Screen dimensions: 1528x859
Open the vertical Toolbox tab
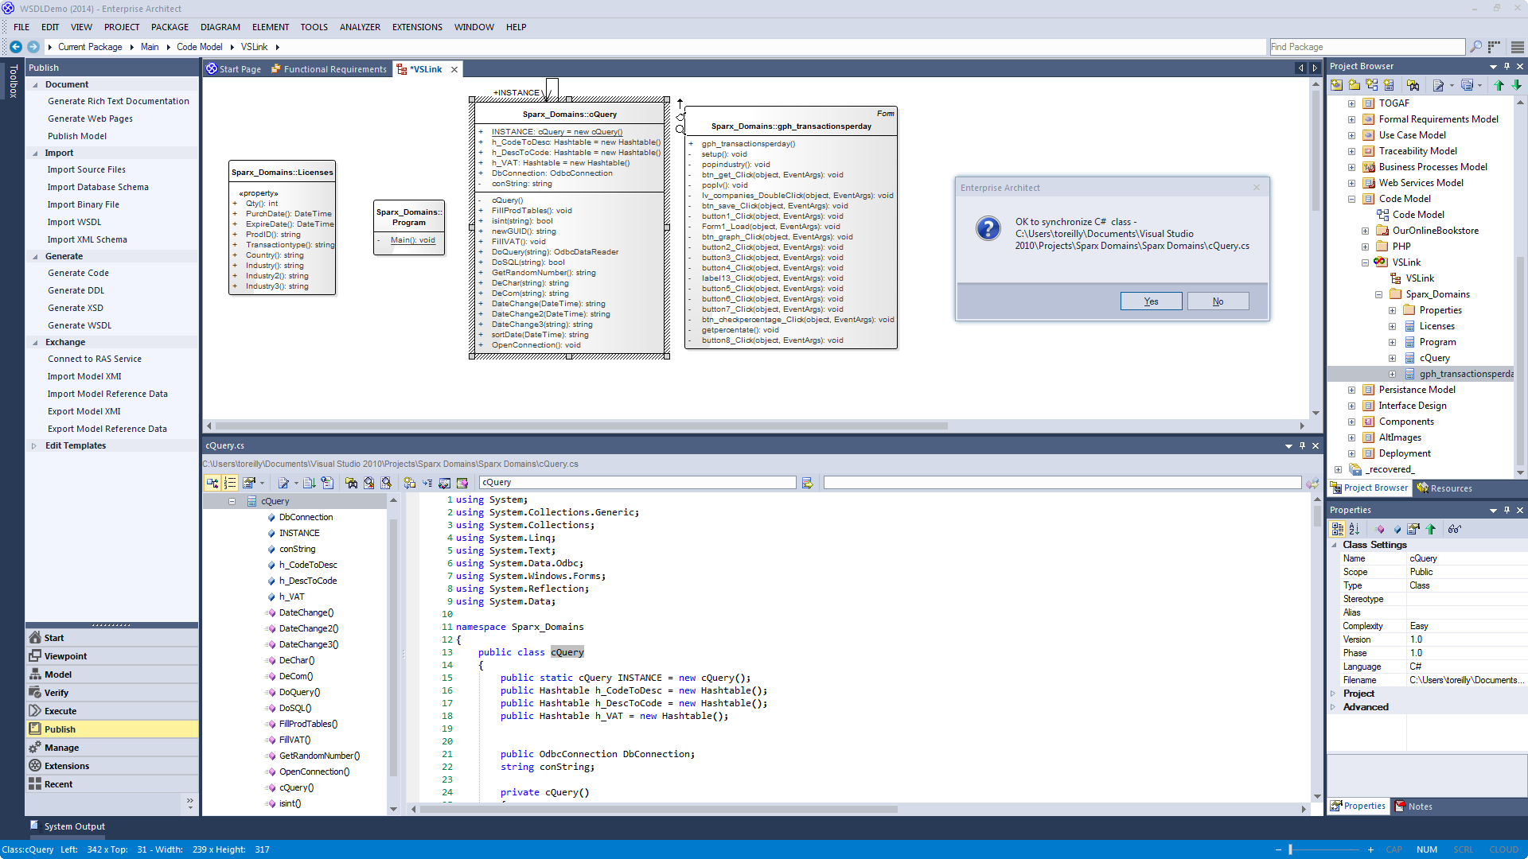tap(13, 81)
